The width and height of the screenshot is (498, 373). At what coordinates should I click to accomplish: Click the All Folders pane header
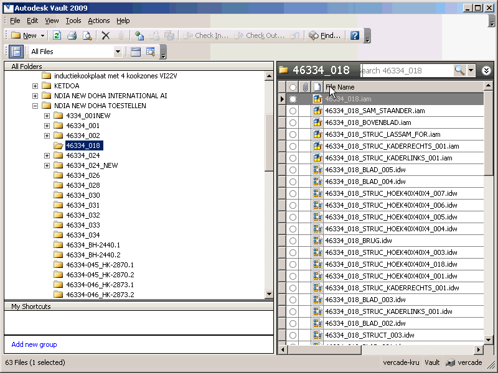click(x=139, y=67)
